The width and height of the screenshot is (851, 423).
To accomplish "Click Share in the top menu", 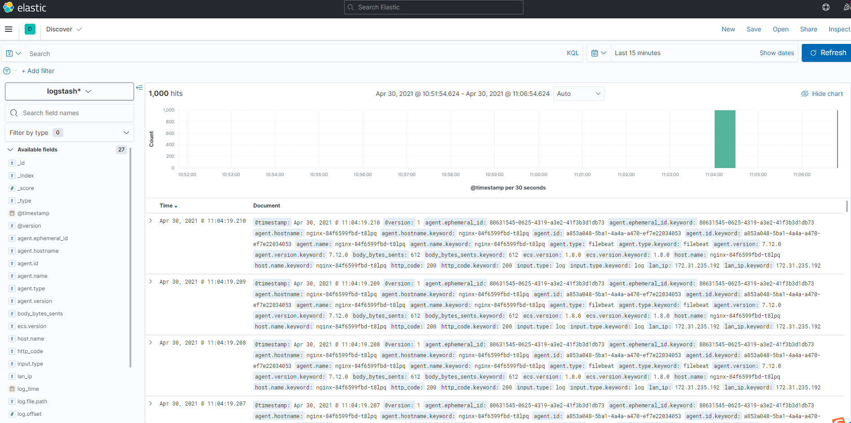I will coord(808,29).
